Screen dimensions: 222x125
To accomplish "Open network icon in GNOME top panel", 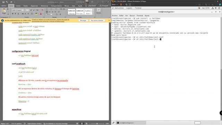I will tap(213, 8).
